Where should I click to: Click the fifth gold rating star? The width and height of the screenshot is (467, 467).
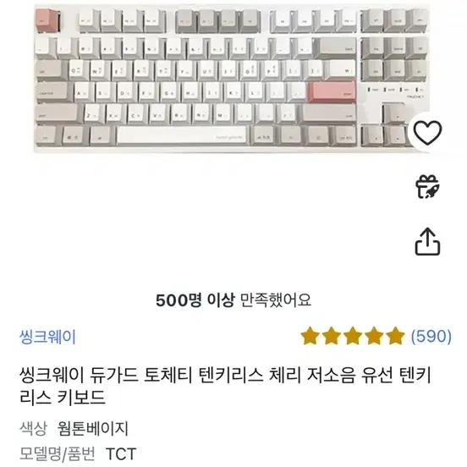pyautogui.click(x=395, y=336)
